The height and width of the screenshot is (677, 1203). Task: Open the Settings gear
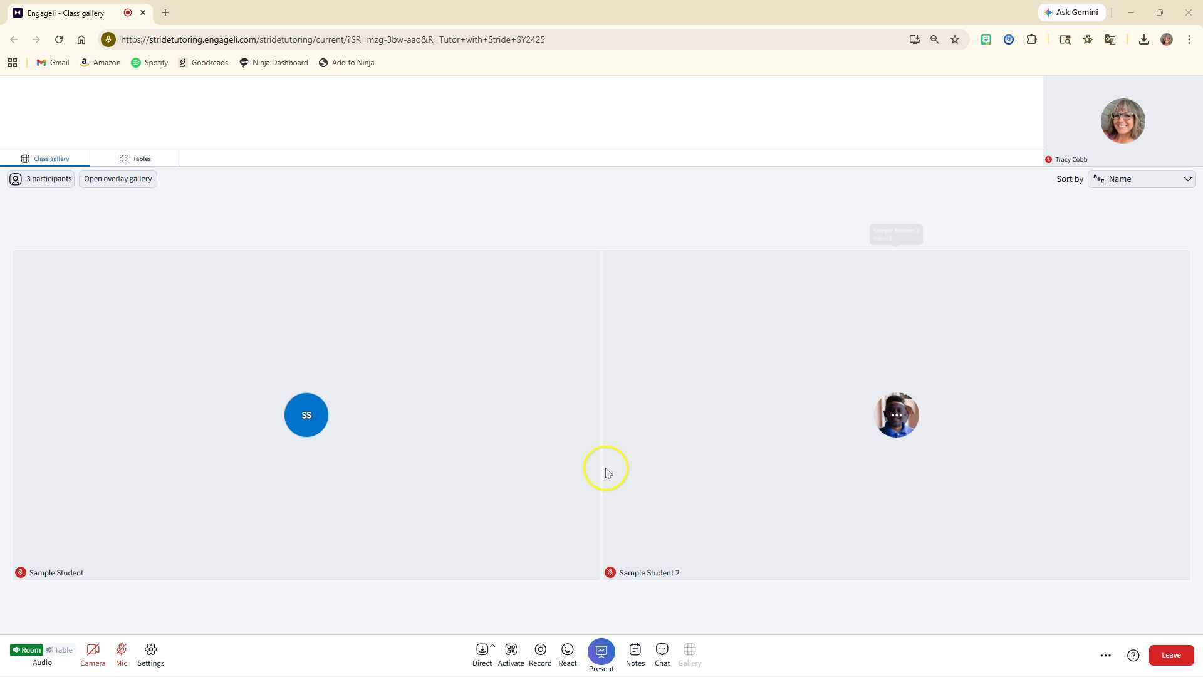[x=150, y=655]
